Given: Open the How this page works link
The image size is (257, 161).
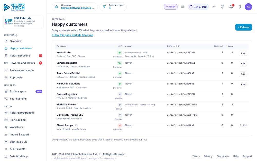Looking at the screenshot, I should coord(65,35).
